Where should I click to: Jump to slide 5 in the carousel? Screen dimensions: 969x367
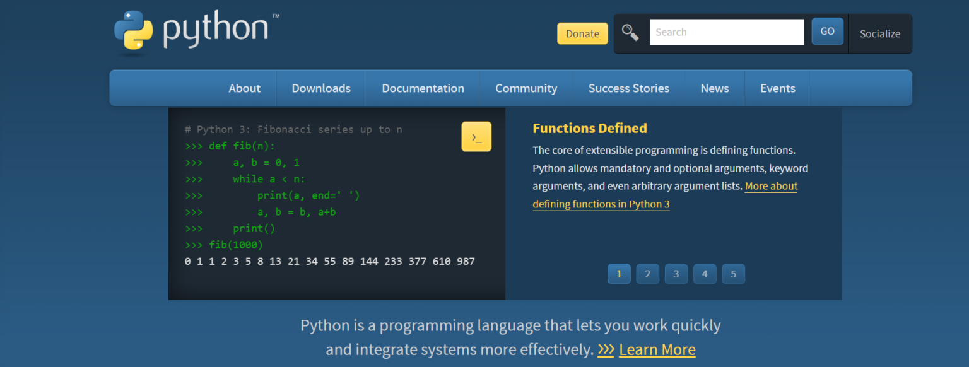tap(733, 274)
